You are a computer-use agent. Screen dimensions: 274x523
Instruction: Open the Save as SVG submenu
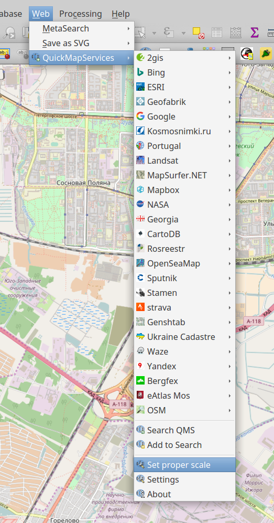(x=82, y=44)
